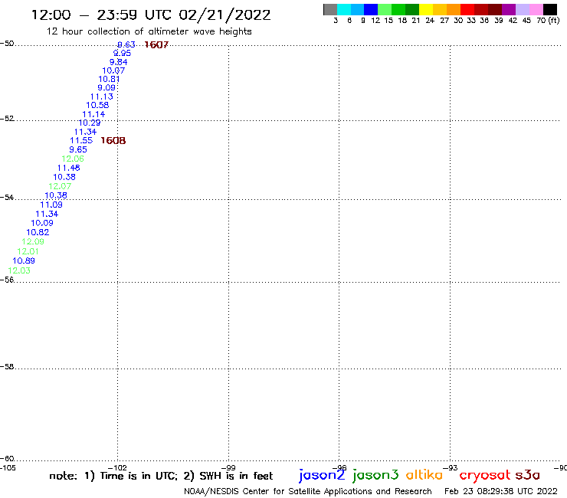Select the yellow 24 ft legend swatch
The image size is (567, 498).
coord(426,9)
